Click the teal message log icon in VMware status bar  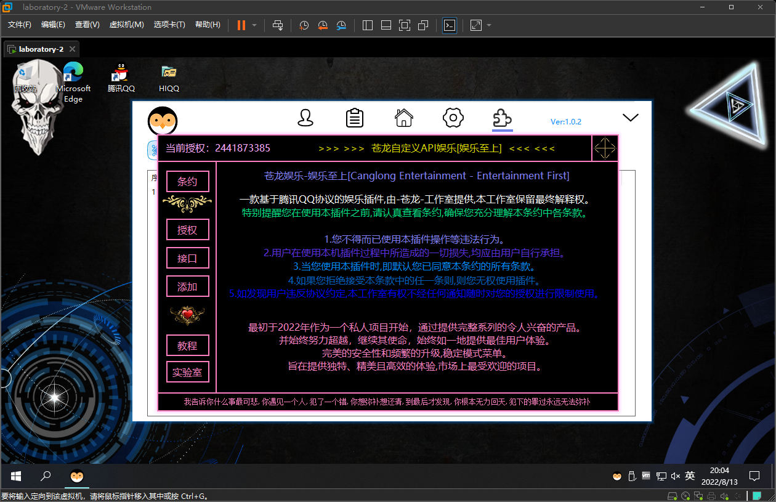coord(757,496)
